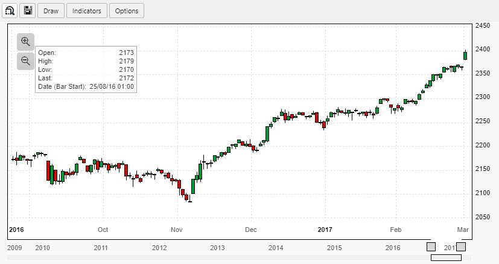Click the navigator scrollbar thumb below the timeline

446,257
